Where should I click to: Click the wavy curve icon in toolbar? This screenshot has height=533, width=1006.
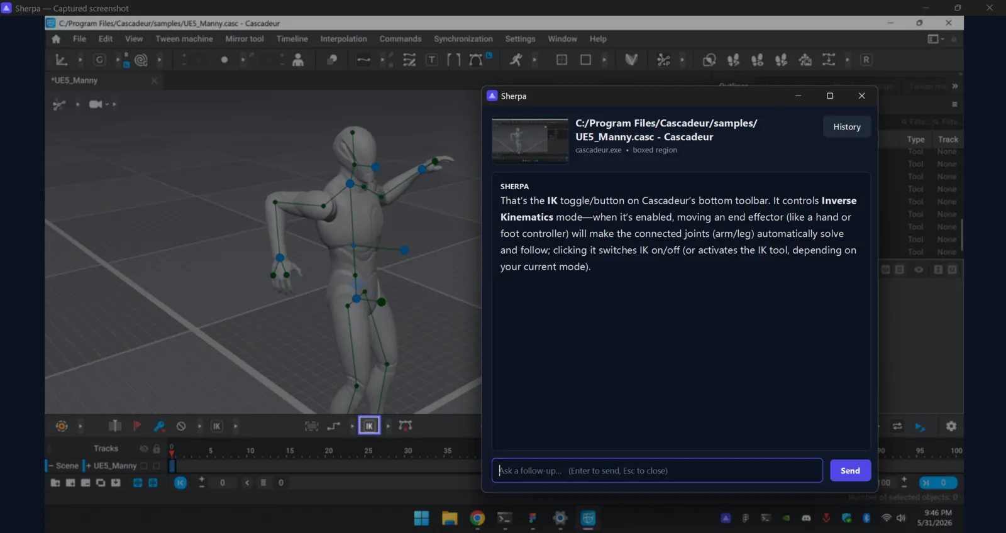pyautogui.click(x=363, y=60)
